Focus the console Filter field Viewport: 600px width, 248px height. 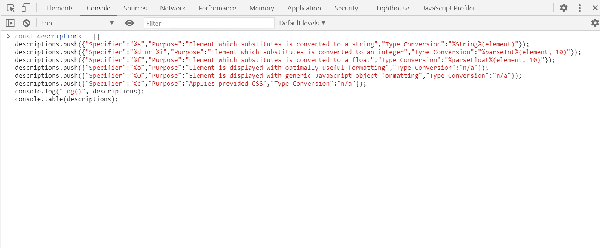point(209,23)
